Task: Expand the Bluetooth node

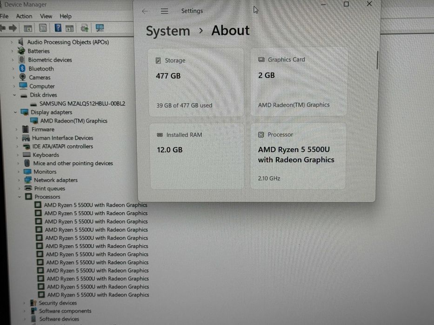Action: (13, 69)
